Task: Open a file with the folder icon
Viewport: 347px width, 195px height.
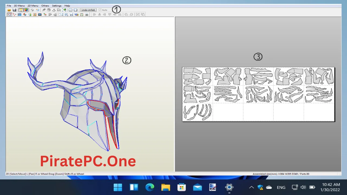Action: click(9, 10)
